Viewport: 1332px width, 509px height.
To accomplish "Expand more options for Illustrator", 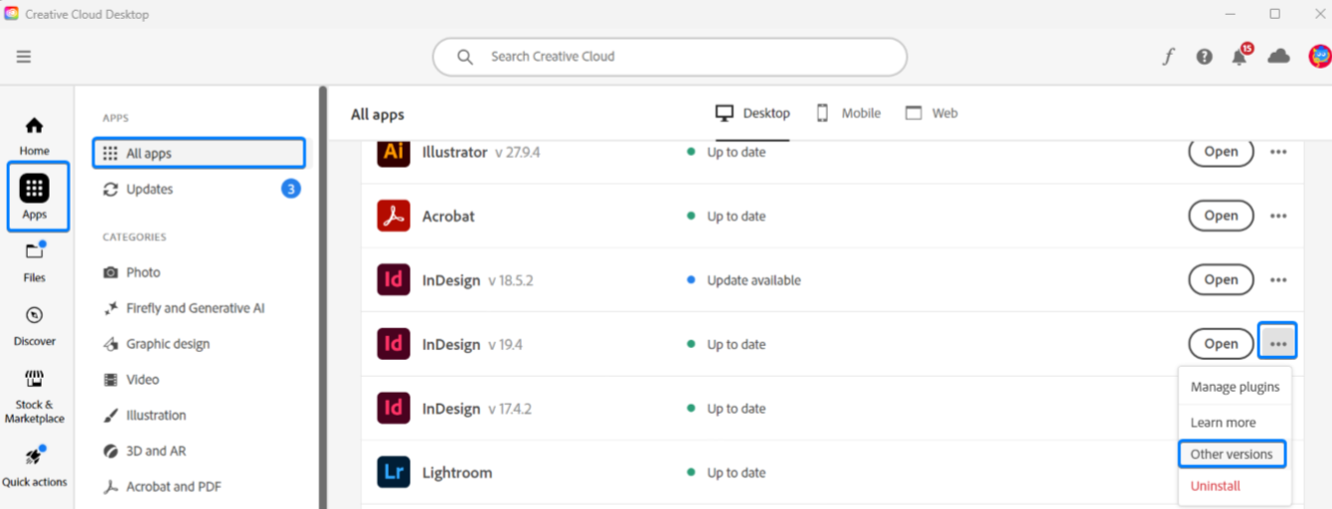I will 1278,152.
